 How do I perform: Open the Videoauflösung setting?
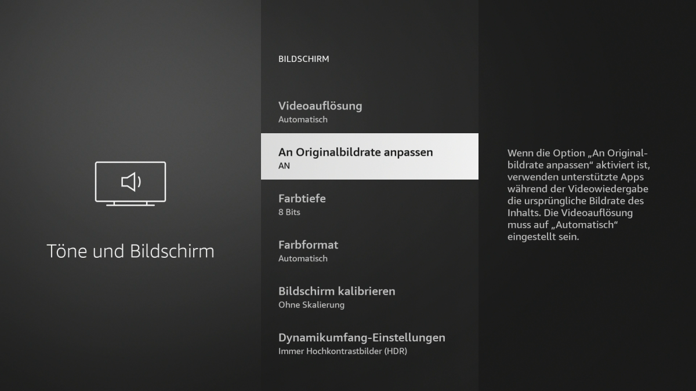click(369, 112)
